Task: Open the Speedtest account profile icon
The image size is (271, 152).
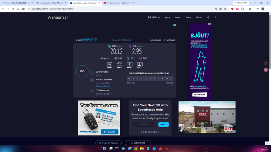Action: point(215,18)
